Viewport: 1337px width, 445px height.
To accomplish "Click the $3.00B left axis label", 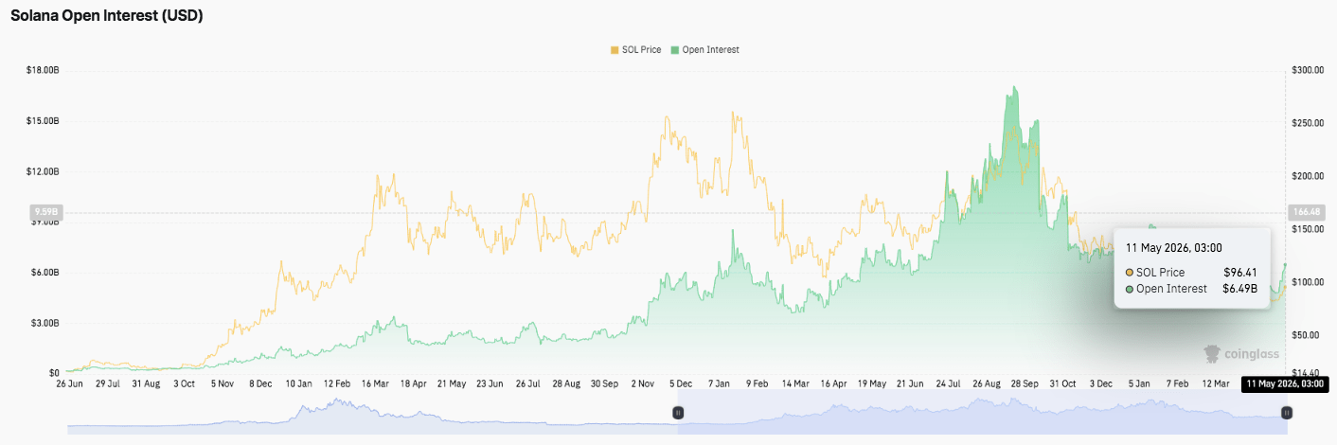I will point(44,323).
